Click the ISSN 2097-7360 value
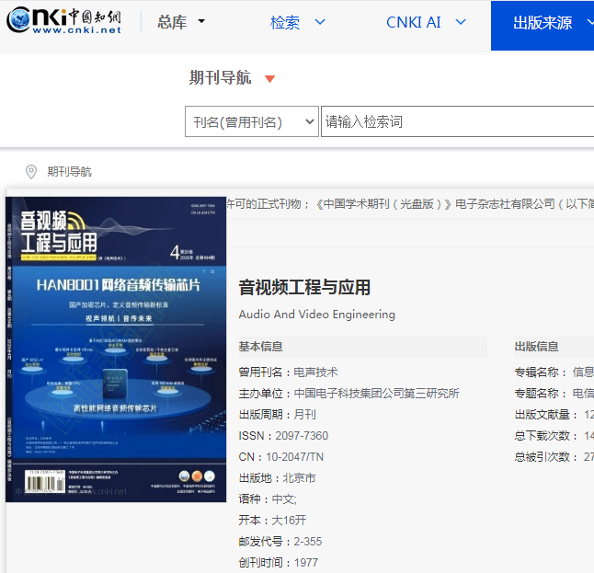 click(x=302, y=436)
